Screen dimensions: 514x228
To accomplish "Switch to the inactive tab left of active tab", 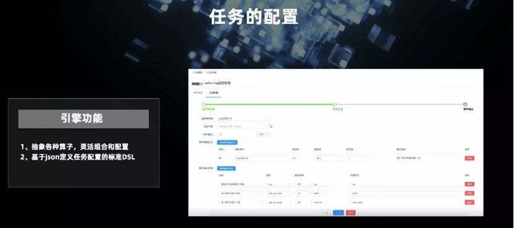I will tap(198, 93).
